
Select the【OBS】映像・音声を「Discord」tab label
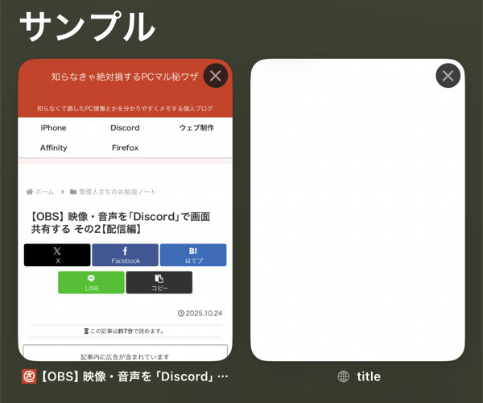pos(134,376)
